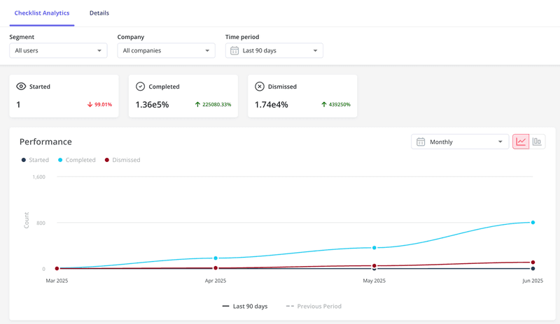Open the Monthly interval dropdown
This screenshot has height=324, width=560.
point(460,142)
